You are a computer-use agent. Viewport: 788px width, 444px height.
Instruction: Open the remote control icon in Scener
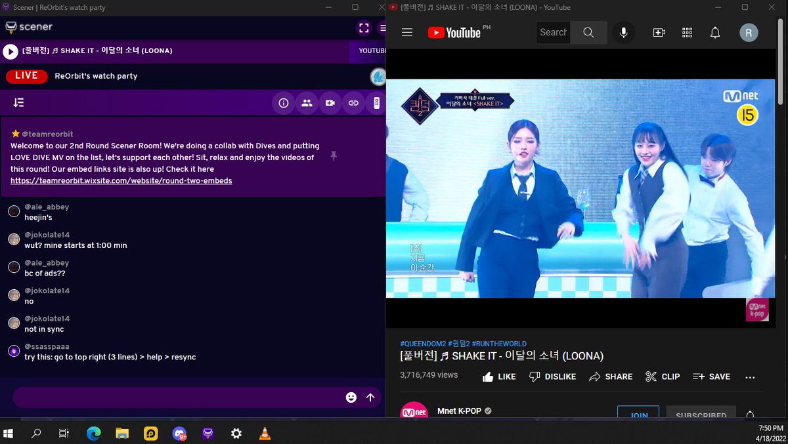click(376, 103)
